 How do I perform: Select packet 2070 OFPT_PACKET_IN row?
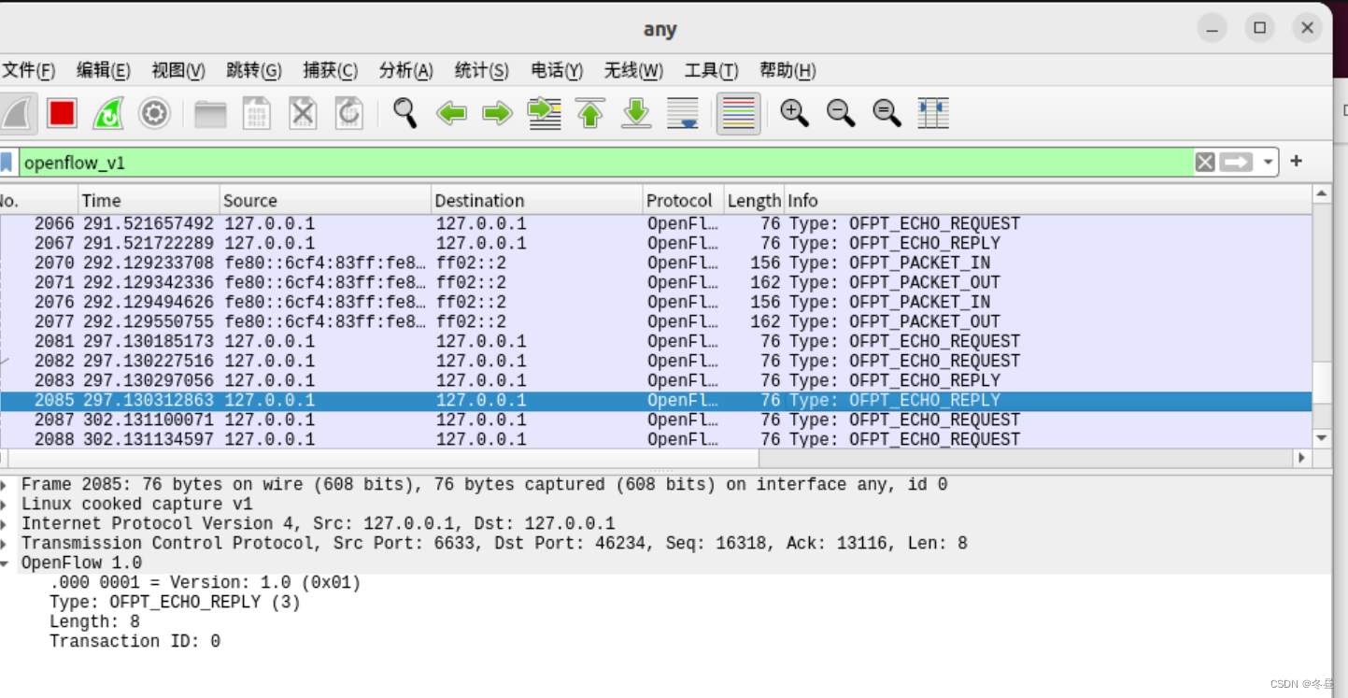[656, 264]
